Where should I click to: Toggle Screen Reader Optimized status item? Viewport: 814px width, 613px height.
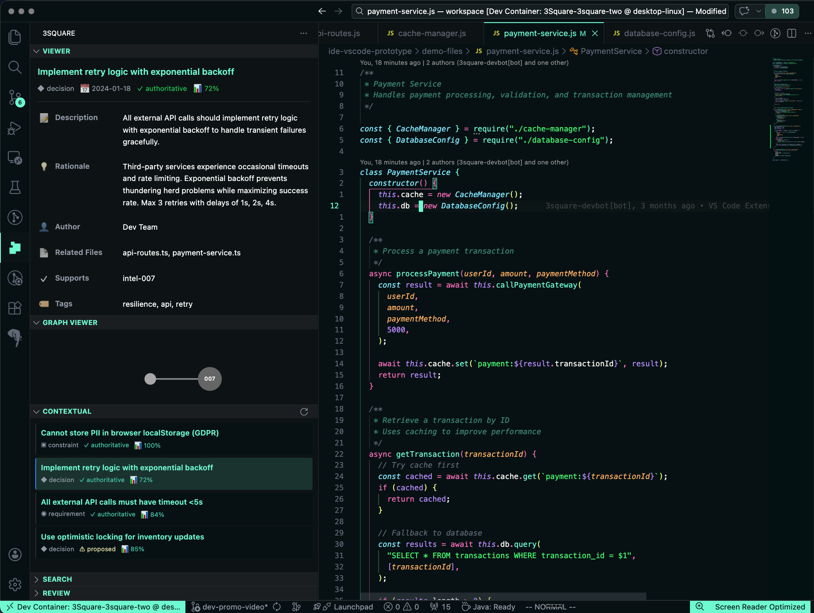760,607
